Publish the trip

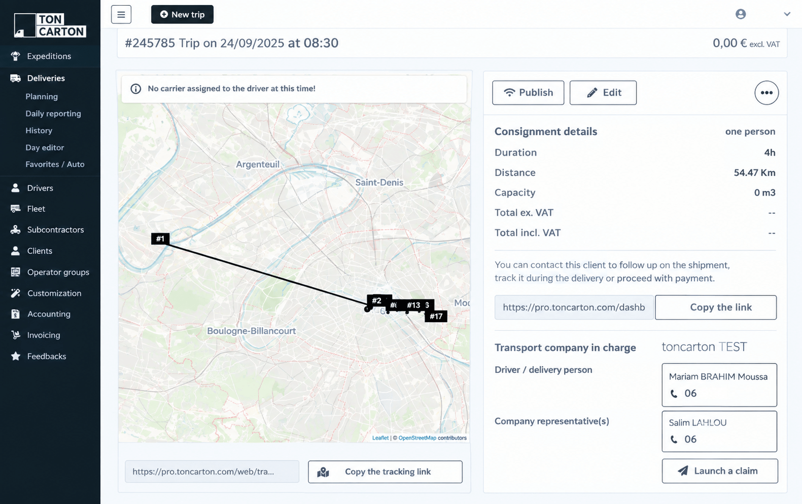[528, 93]
